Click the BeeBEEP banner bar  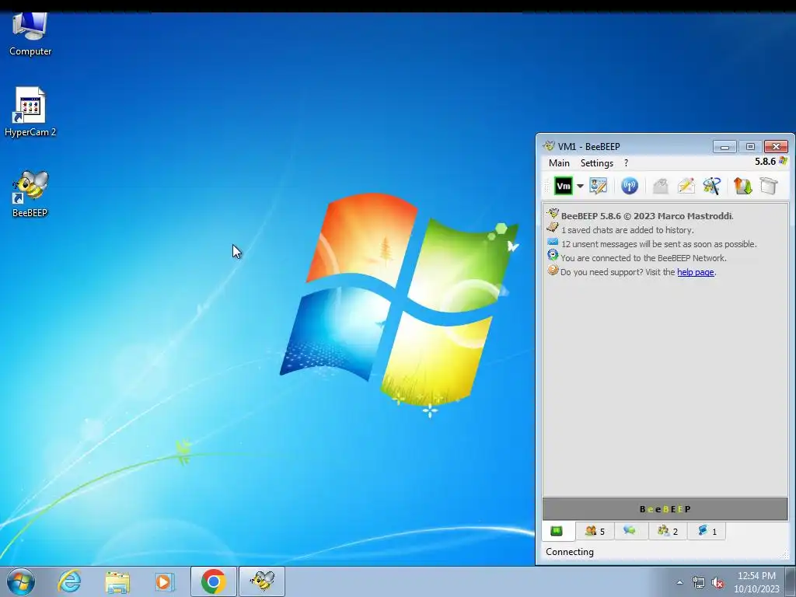point(665,509)
